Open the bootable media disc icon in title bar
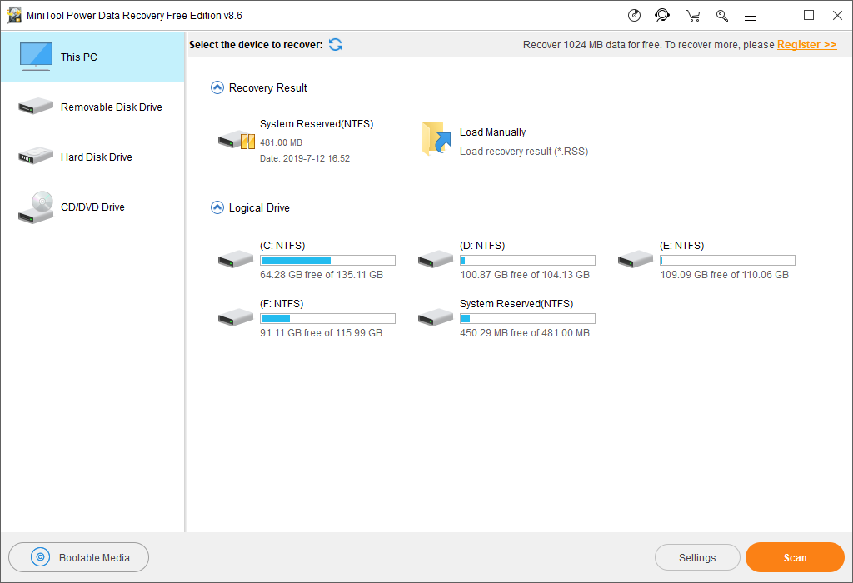853x583 pixels. click(634, 15)
